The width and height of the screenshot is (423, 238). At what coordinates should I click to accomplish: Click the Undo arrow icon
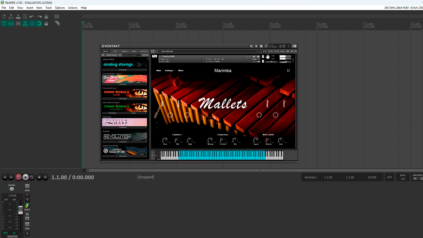(32, 17)
